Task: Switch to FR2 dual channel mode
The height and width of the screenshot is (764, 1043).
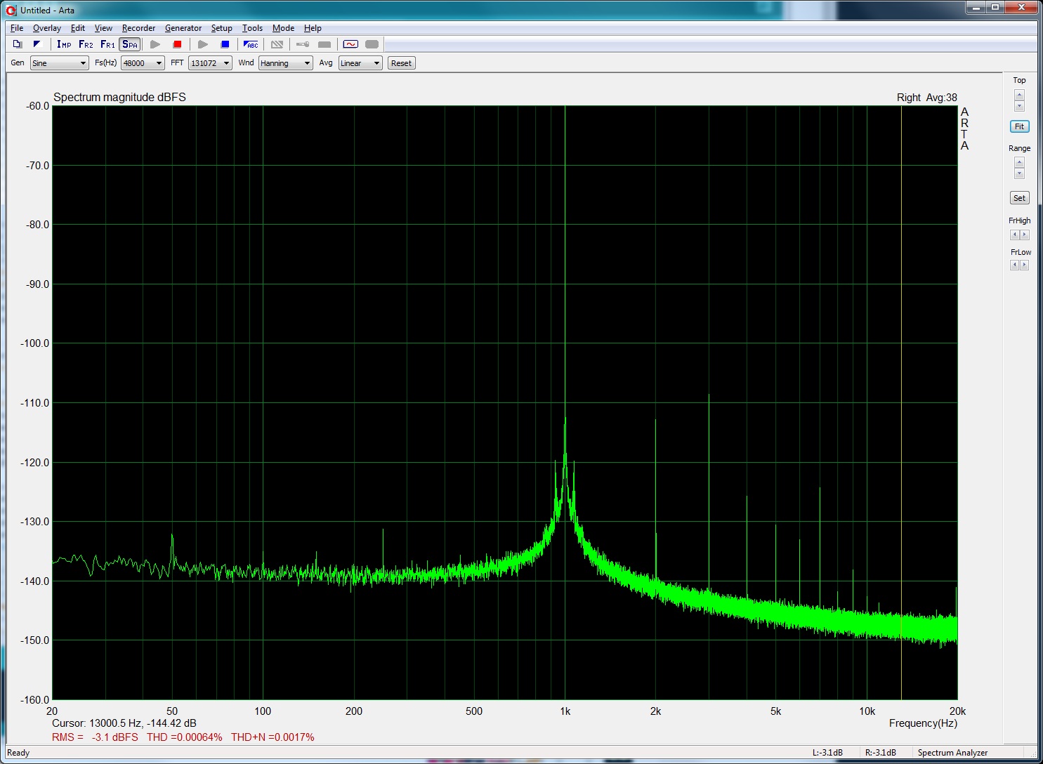Action: 86,44
